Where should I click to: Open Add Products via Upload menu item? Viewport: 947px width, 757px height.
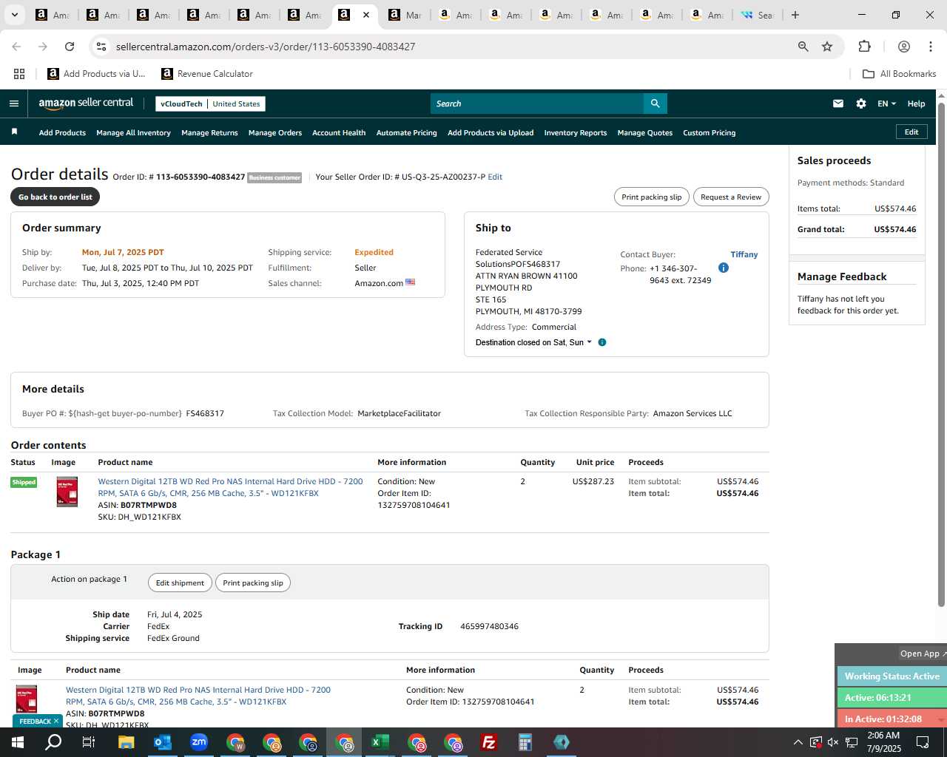(x=491, y=133)
